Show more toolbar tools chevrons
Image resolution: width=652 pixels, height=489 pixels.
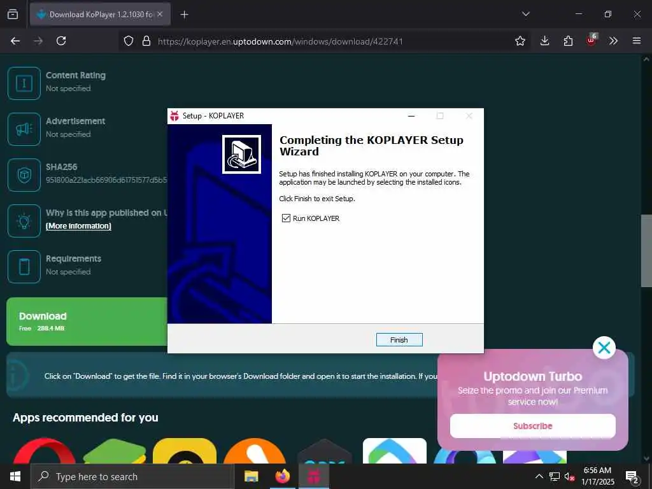tap(613, 41)
